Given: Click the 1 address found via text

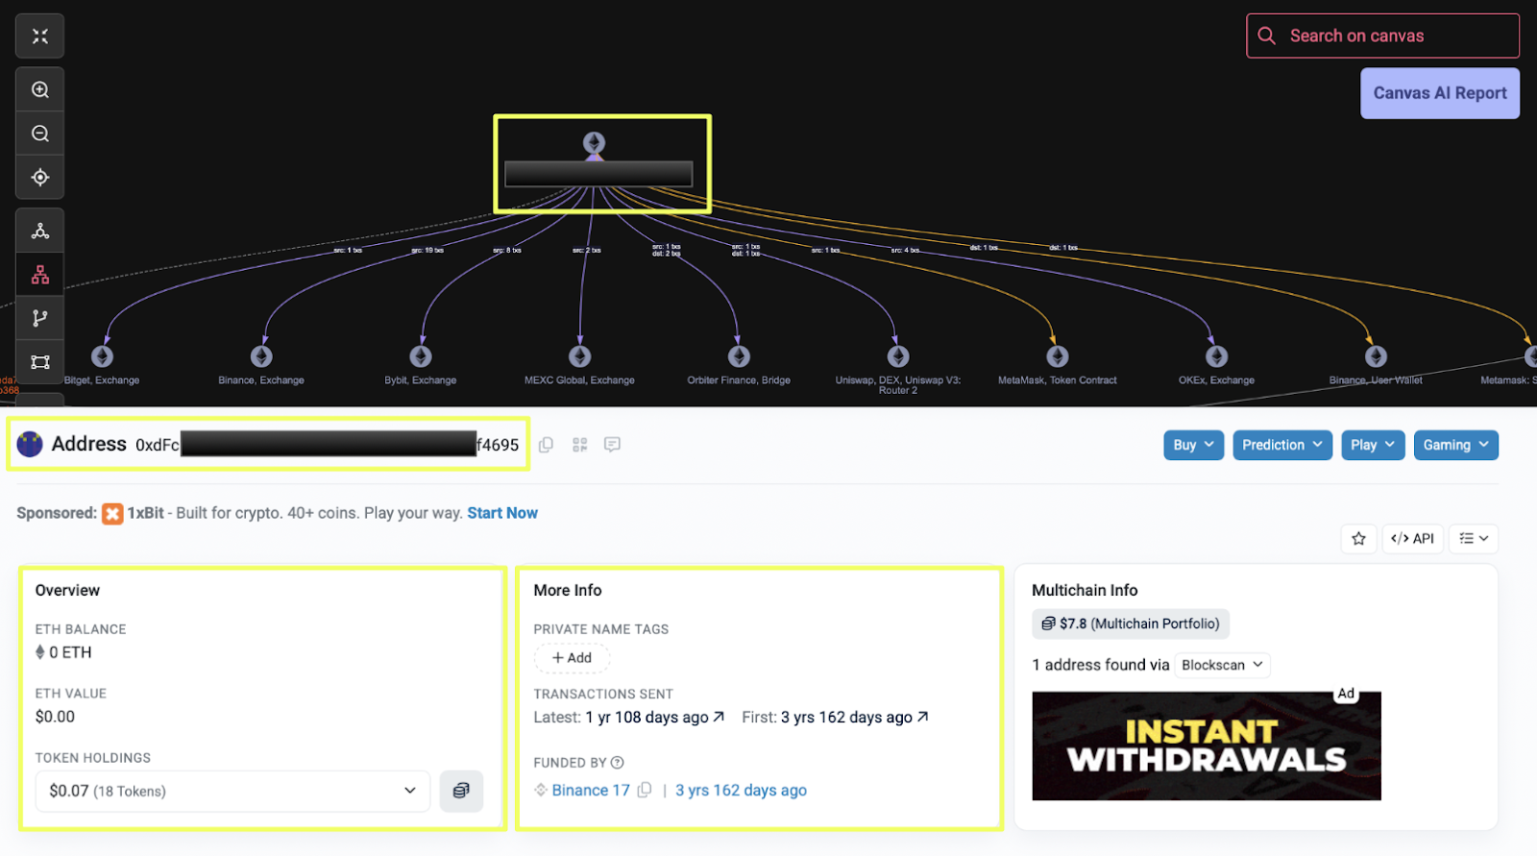Looking at the screenshot, I should tap(1101, 665).
